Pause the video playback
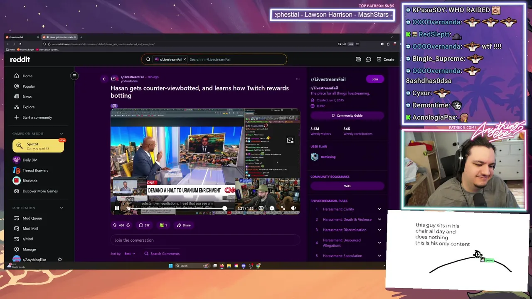Image resolution: width=532 pixels, height=299 pixels. coord(117,208)
